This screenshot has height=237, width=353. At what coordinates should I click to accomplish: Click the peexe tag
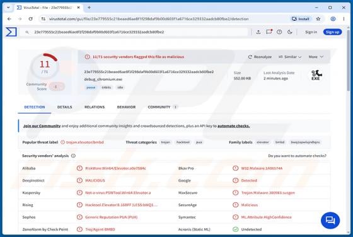point(91,88)
